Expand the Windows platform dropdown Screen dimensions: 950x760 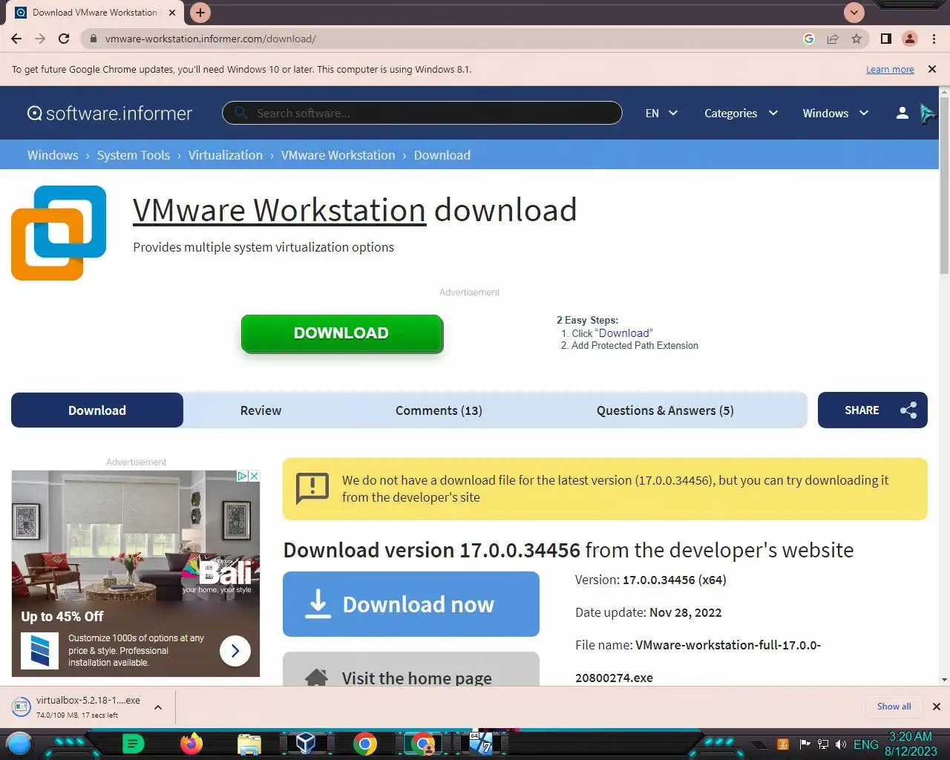click(835, 113)
